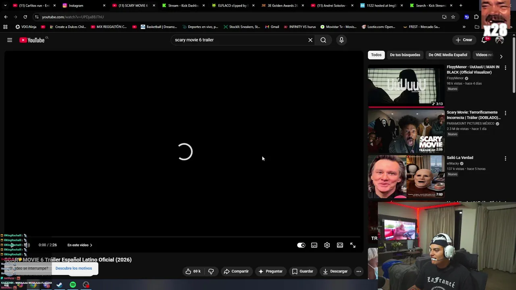This screenshot has width=516, height=290.
Task: Open options for Scary Movie Terrorificamente video
Action: click(x=505, y=114)
